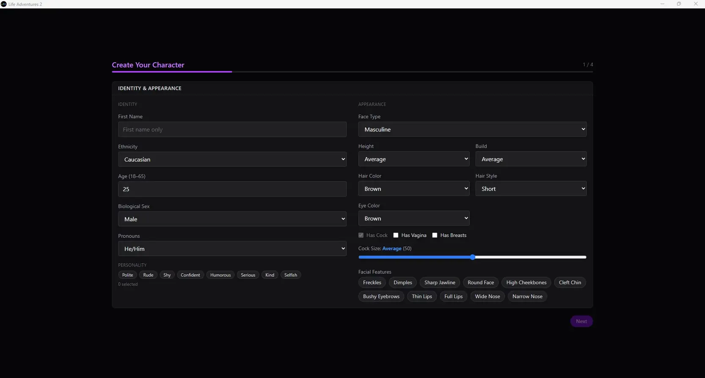Open the Face Type selector
Image resolution: width=705 pixels, height=378 pixels.
click(x=472, y=129)
